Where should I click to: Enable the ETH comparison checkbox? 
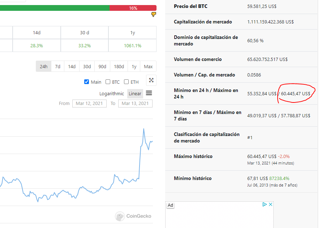(127, 82)
